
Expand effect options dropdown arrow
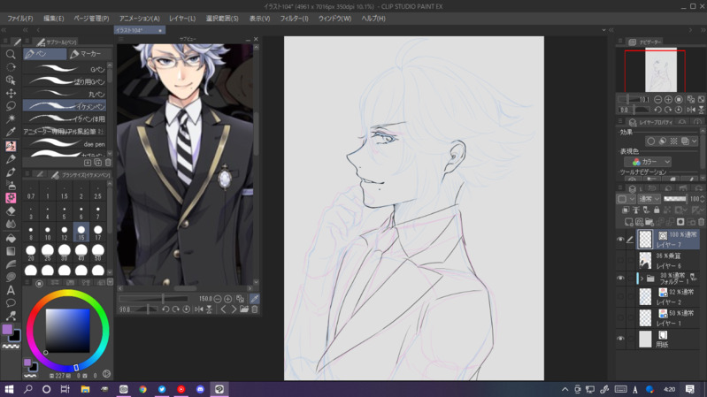[695, 141]
